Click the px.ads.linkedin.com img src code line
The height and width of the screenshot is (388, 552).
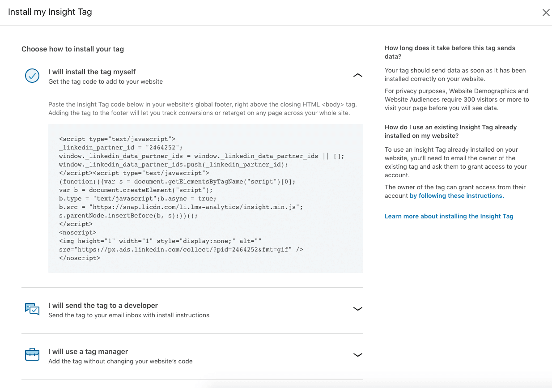[181, 249]
